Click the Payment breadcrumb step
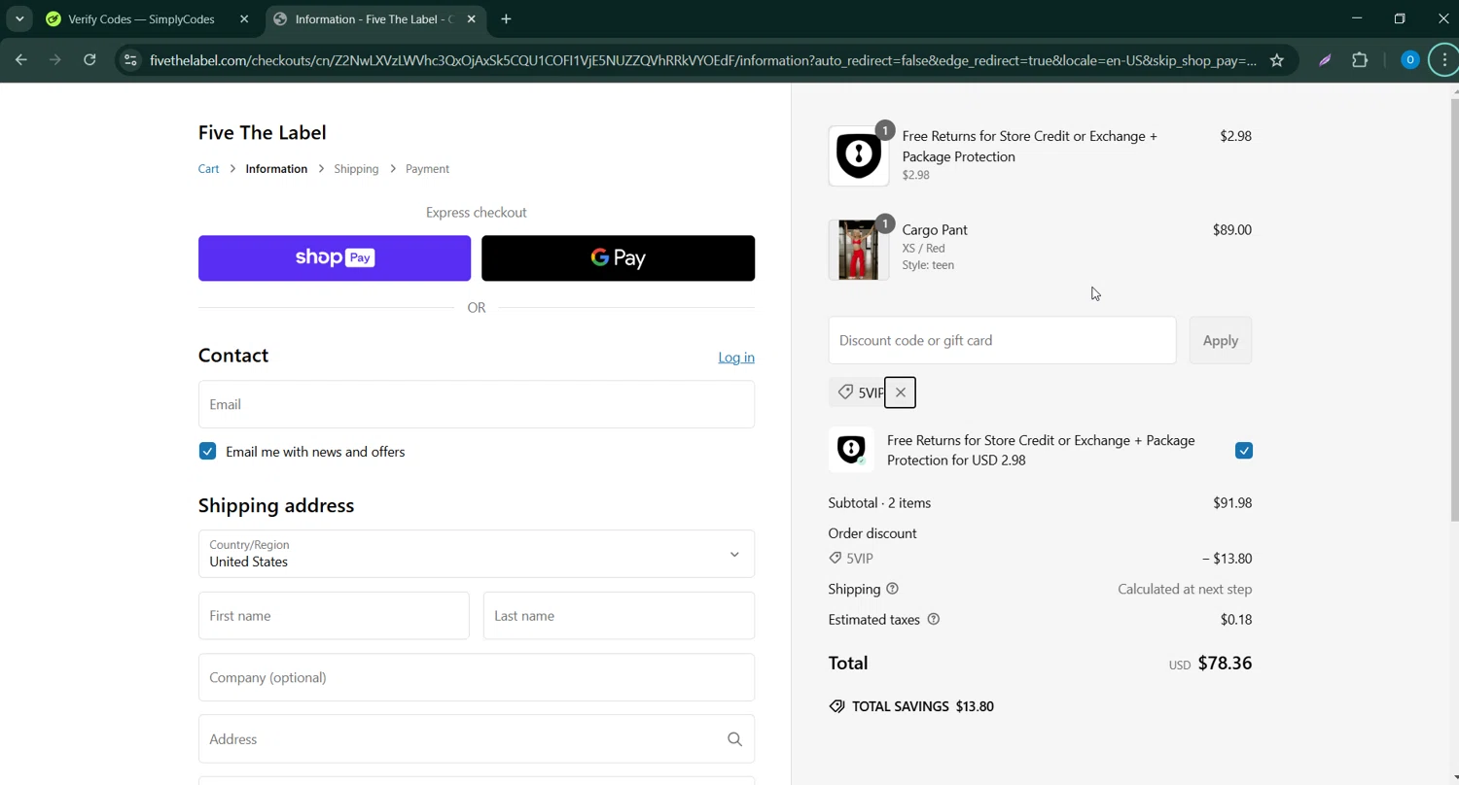Viewport: 1459px width, 785px height. (x=427, y=169)
